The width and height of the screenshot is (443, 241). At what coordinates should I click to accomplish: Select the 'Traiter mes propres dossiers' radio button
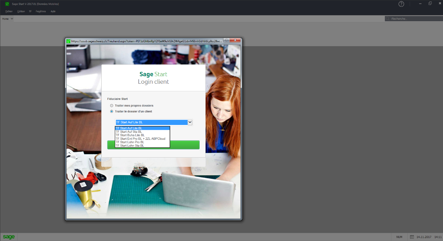[112, 105]
